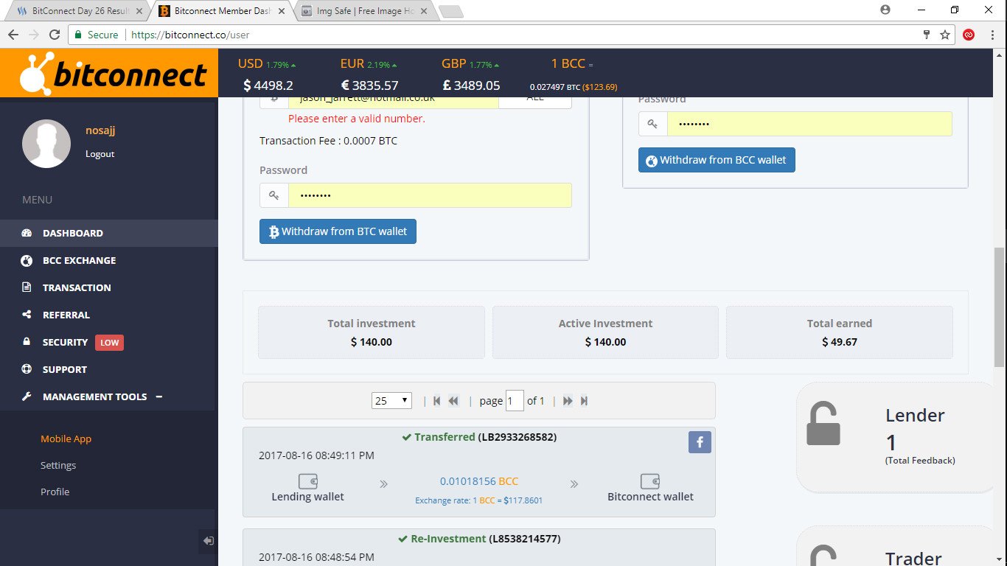Go to the next results page

(x=568, y=401)
